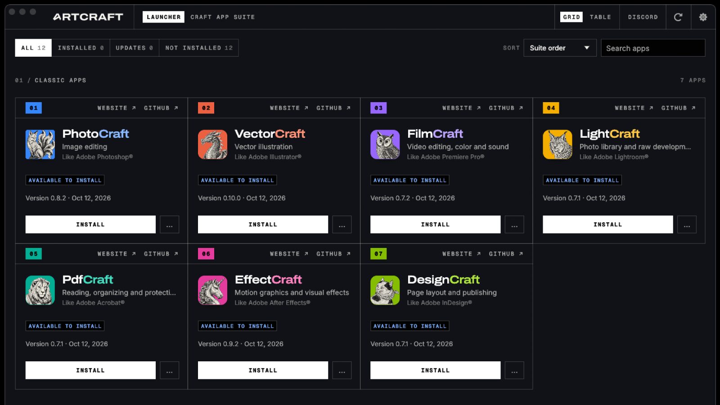The width and height of the screenshot is (720, 405).
Task: Click the PdfCraft lion app icon
Action: point(40,290)
